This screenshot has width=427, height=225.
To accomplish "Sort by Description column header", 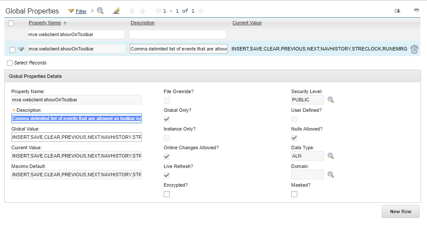I will 142,23.
